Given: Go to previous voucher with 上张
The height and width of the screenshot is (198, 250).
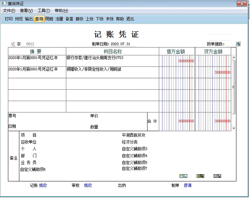Looking at the screenshot, I should (x=90, y=19).
